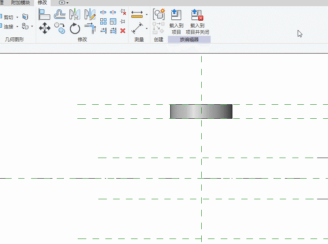Click 载入到项目并关闭 button

tap(197, 22)
